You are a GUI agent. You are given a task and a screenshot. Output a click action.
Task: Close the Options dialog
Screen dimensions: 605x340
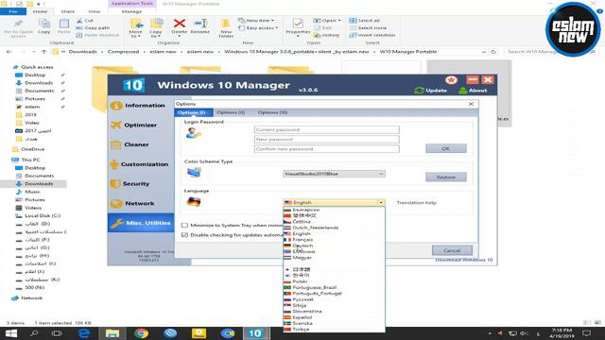[x=471, y=104]
